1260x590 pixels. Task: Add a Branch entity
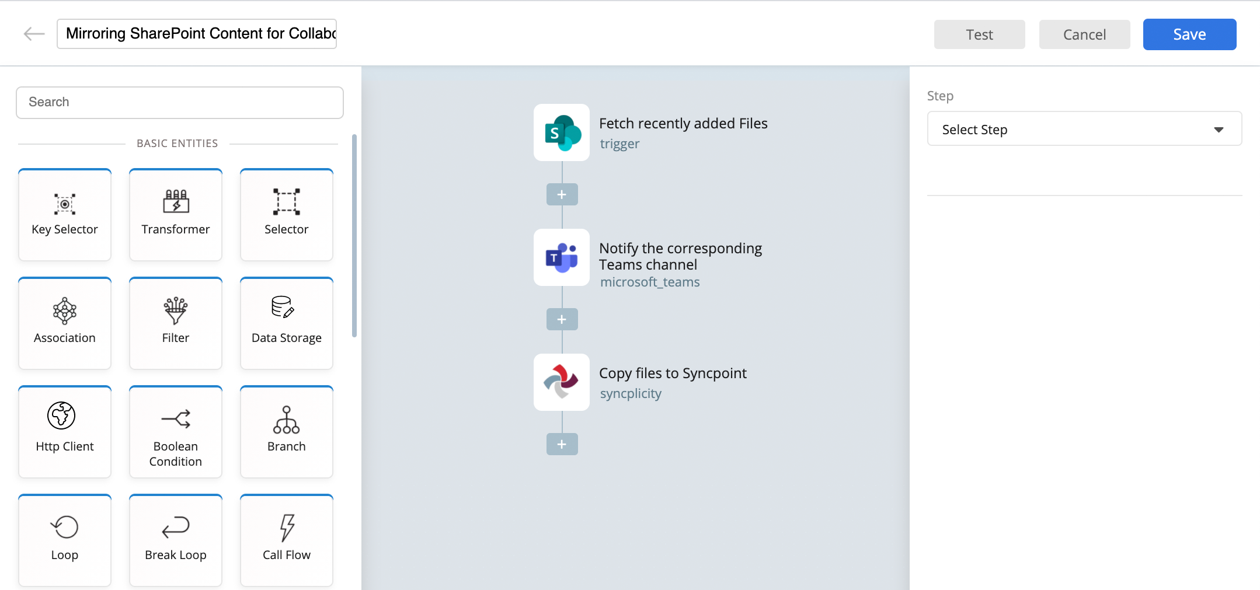click(287, 432)
